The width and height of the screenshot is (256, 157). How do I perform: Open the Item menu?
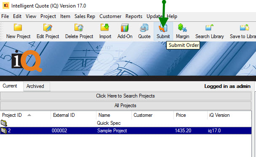(x=65, y=16)
